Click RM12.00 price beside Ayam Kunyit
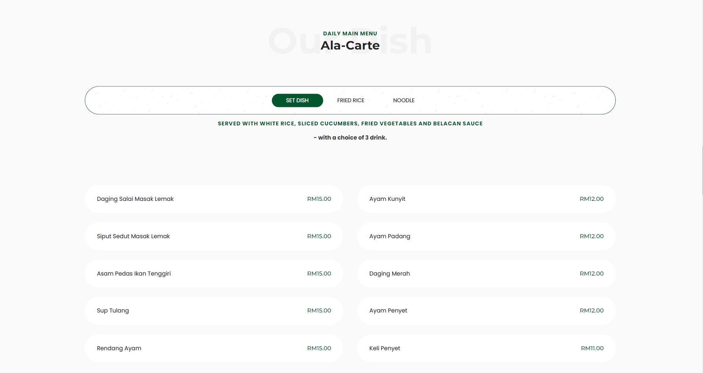 coord(591,199)
